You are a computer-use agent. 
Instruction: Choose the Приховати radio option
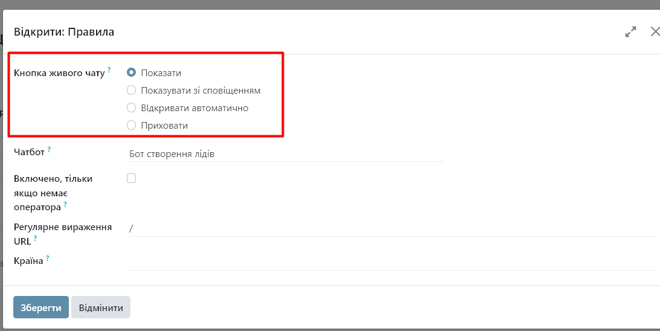point(131,126)
